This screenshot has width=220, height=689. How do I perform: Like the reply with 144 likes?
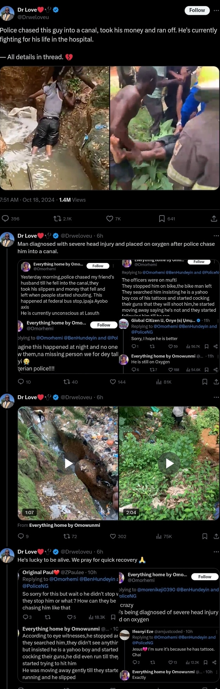(x=113, y=382)
